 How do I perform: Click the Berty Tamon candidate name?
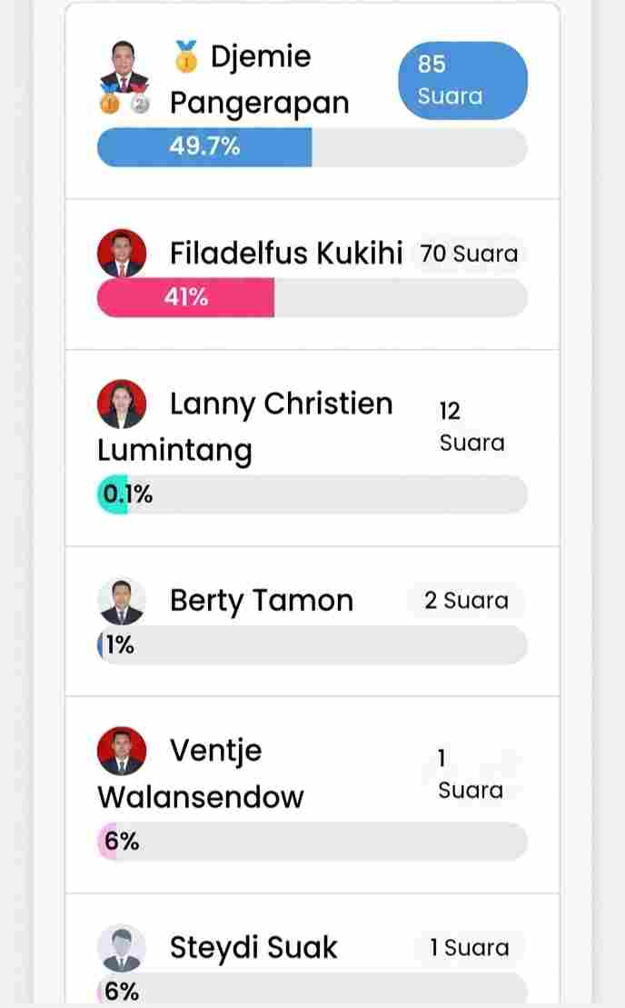pyautogui.click(x=262, y=601)
